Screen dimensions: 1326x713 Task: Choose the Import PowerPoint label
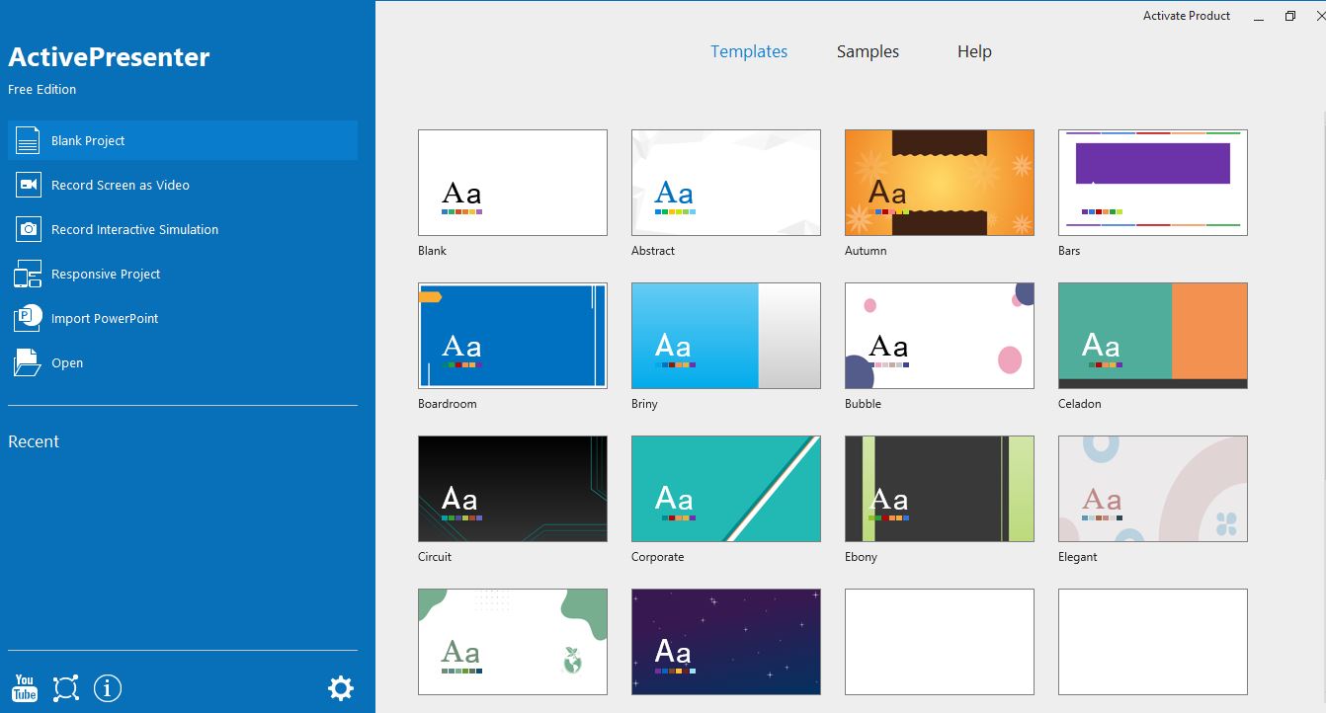(x=105, y=319)
